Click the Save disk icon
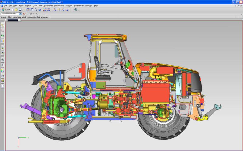The width and height of the screenshot is (243, 151). (20, 10)
